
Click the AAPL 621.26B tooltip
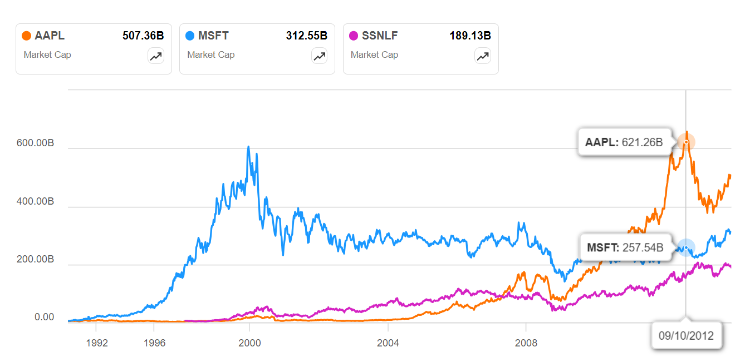tap(624, 142)
